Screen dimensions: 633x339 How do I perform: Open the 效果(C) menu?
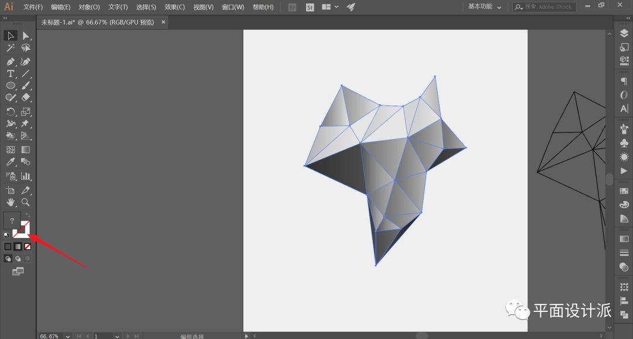174,7
